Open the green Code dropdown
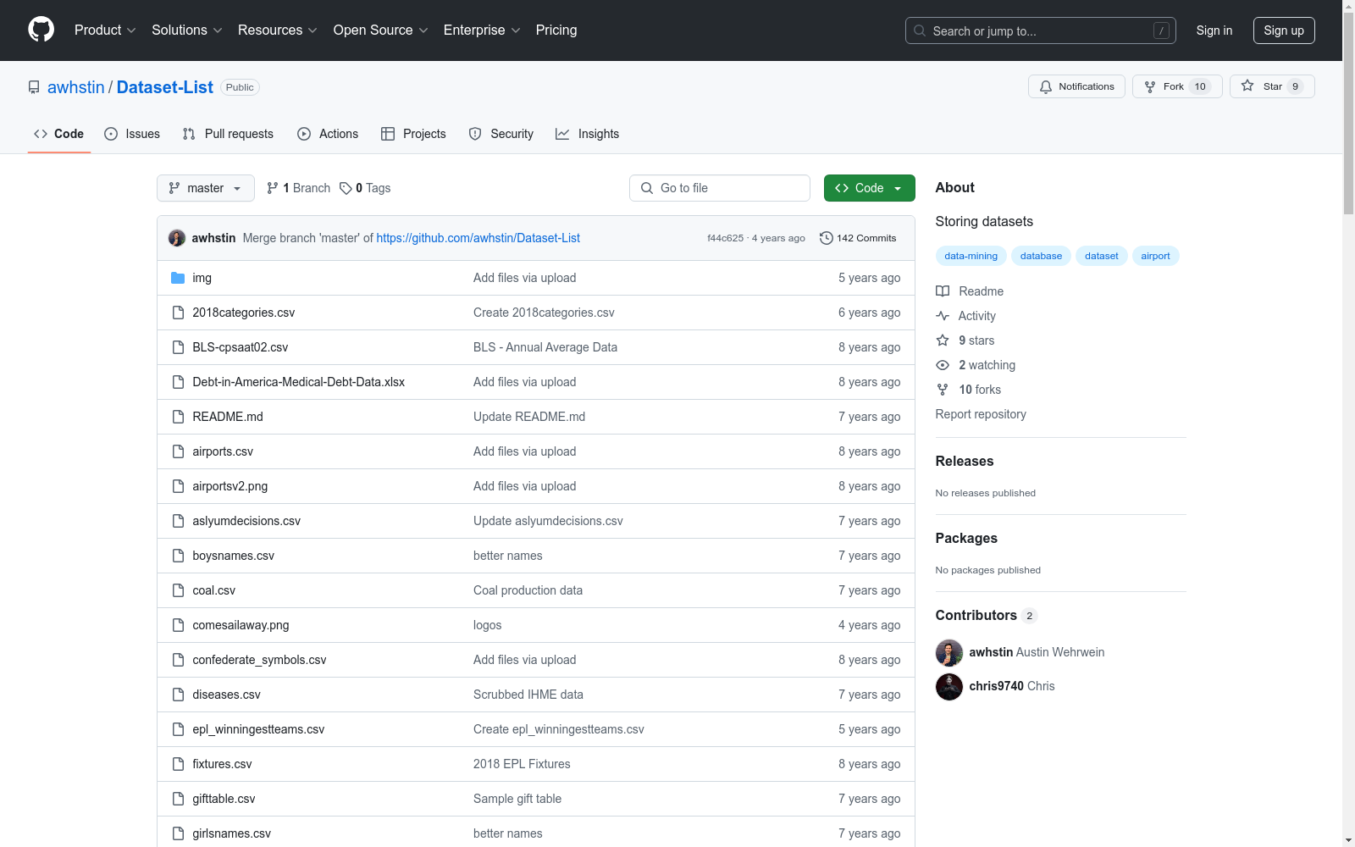The height and width of the screenshot is (847, 1355). pos(869,188)
